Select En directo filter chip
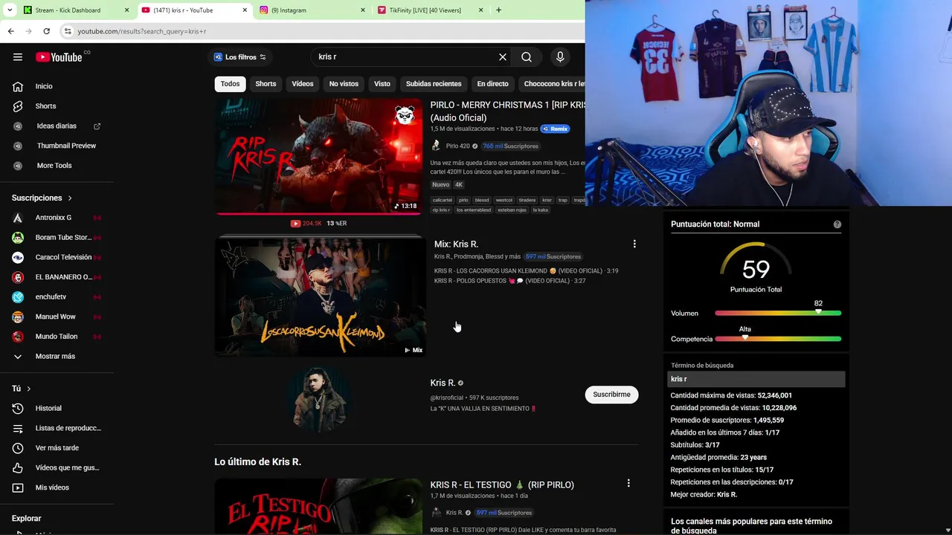The height and width of the screenshot is (535, 952). pyautogui.click(x=493, y=84)
